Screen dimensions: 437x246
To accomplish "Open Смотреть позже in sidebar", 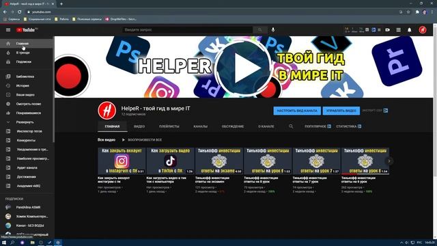I will tap(27, 104).
